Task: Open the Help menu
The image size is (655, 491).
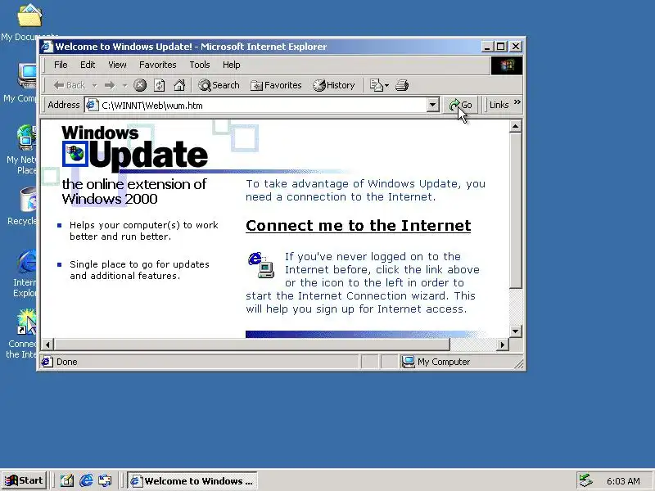Action: [232, 65]
